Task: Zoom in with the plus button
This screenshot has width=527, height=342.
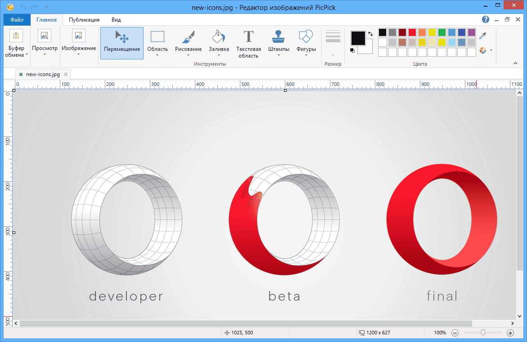Action: pos(510,333)
